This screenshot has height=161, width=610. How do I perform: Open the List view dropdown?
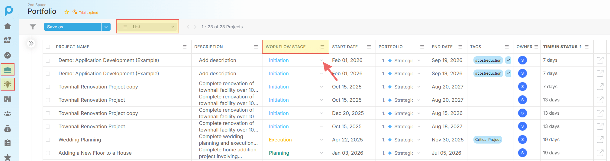tap(148, 27)
